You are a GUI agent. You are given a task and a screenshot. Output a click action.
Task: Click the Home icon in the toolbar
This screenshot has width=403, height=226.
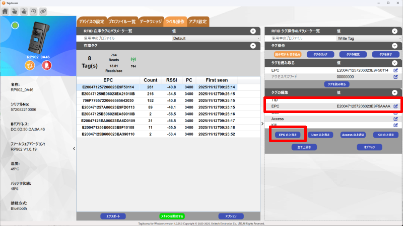tap(5, 11)
